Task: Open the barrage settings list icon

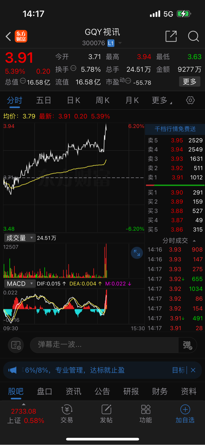Action: click(16, 345)
